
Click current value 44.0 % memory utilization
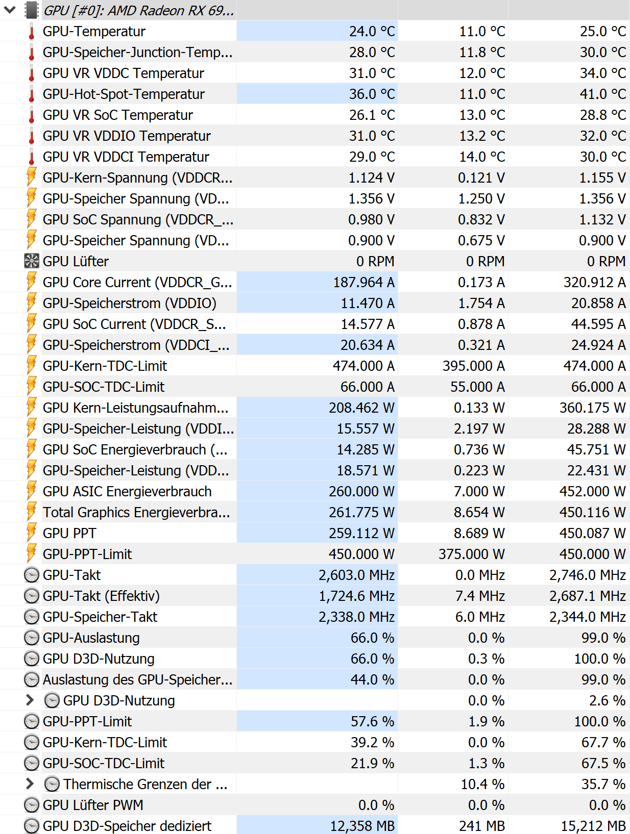tap(373, 679)
